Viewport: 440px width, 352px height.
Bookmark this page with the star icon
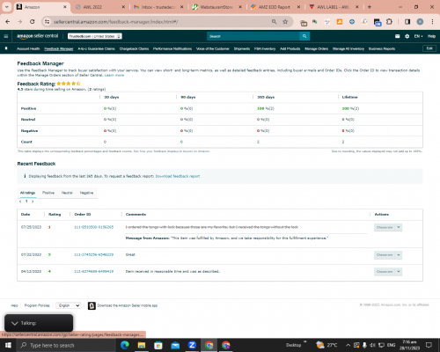(285, 22)
